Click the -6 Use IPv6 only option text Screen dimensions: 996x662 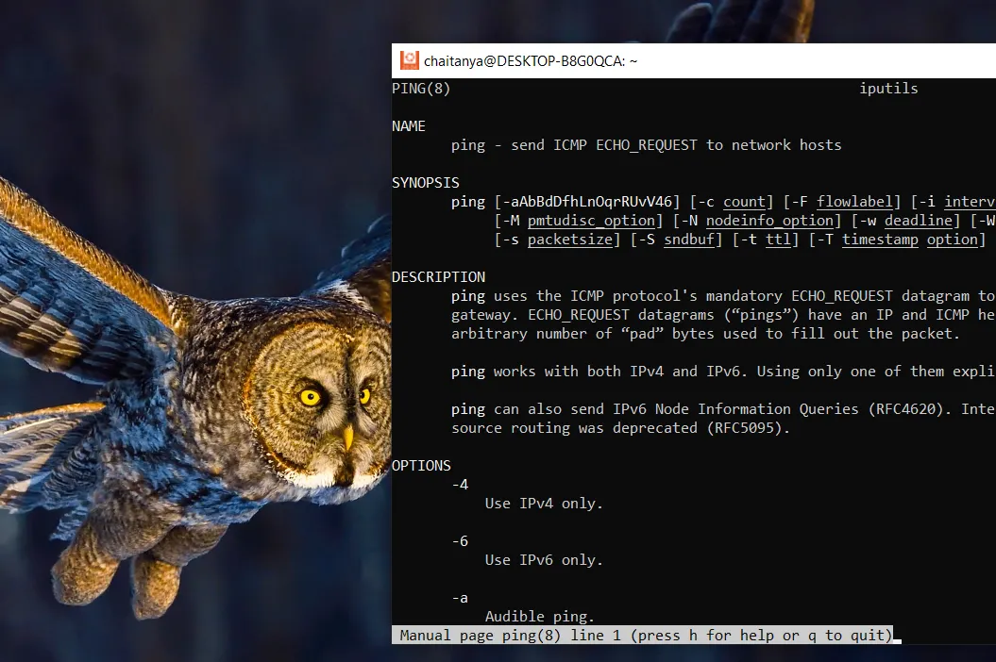point(544,559)
